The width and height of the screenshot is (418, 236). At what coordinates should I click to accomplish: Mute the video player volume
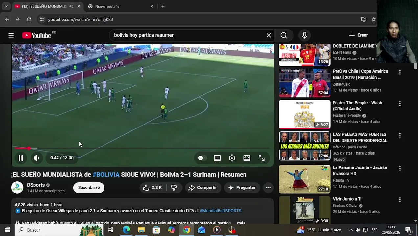36,158
